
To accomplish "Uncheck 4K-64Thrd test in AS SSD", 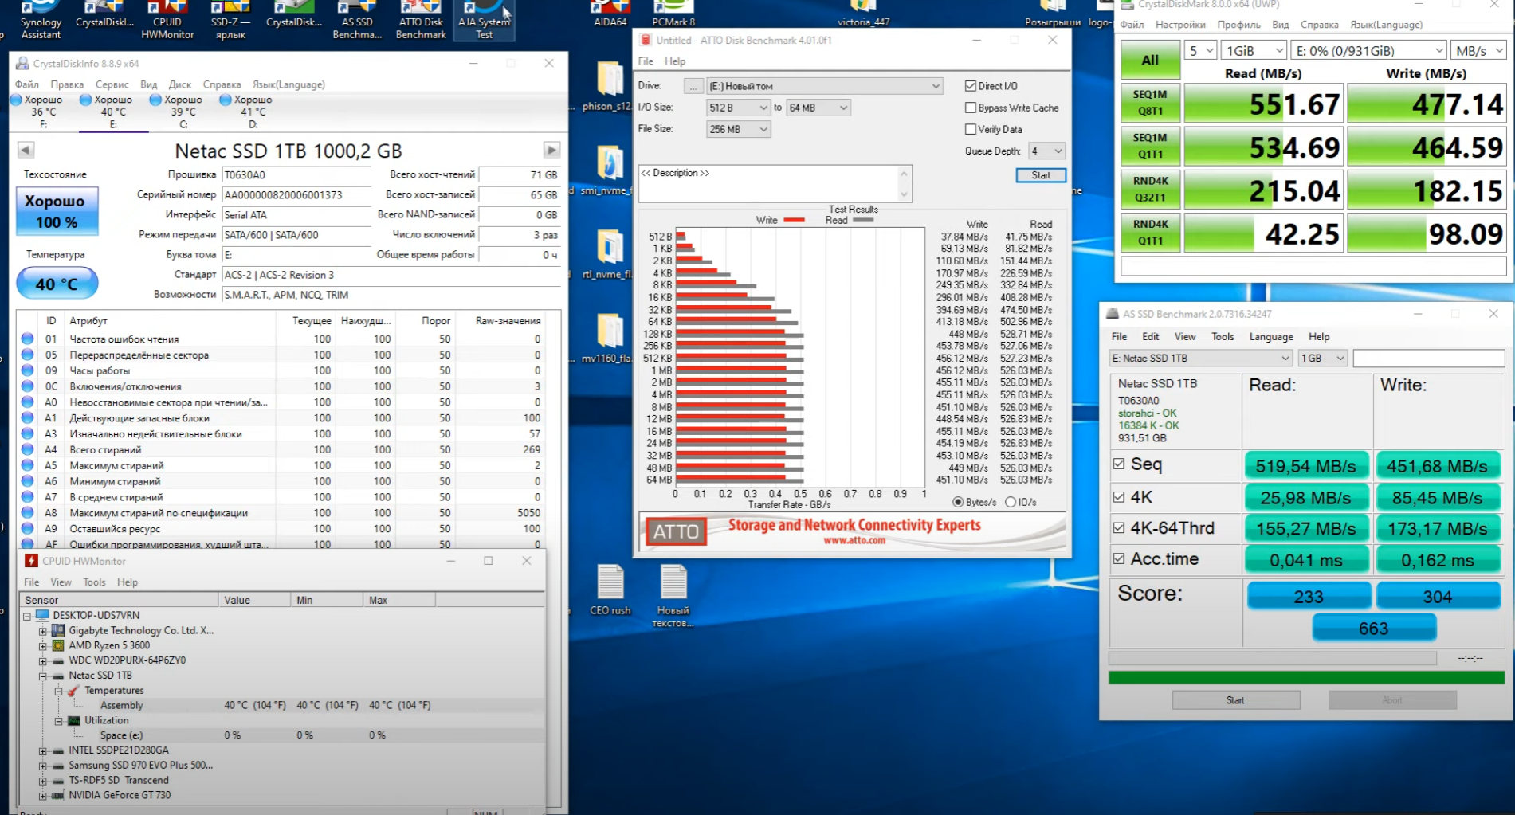I will 1119,527.
